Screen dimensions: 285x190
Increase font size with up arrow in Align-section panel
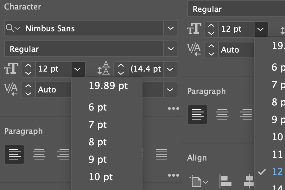[x=211, y=26]
